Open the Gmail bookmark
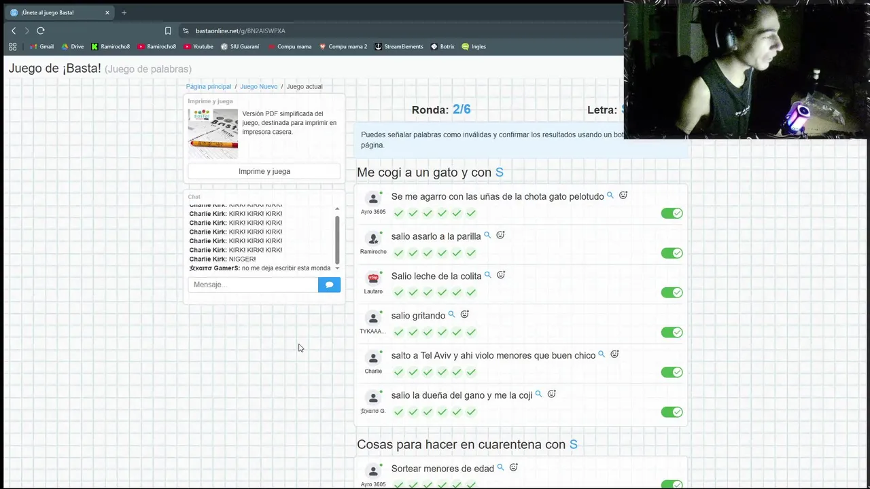Screen dimensions: 870x489 pyautogui.click(x=41, y=47)
